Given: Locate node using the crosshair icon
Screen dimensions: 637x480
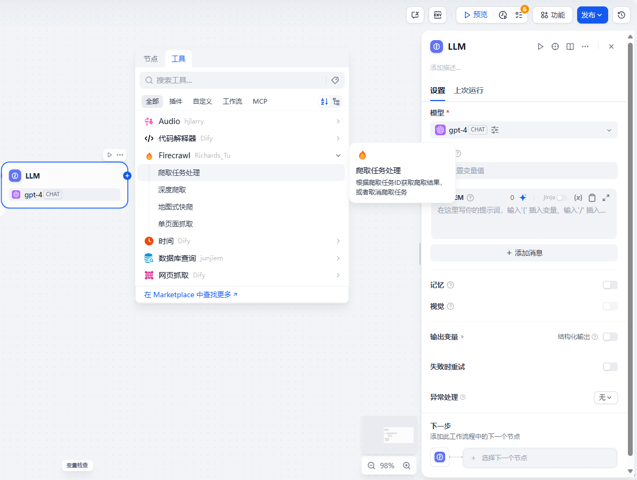Looking at the screenshot, I should tap(555, 47).
